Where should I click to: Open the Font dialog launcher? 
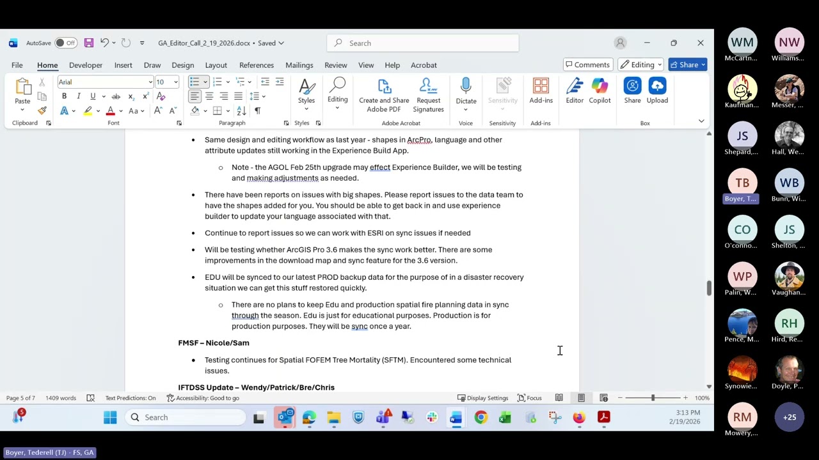pyautogui.click(x=179, y=123)
